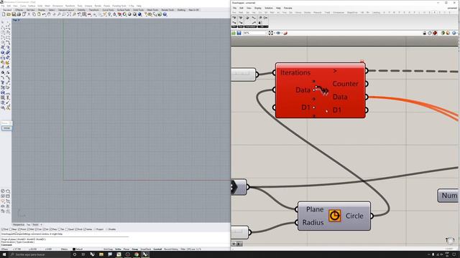Toggle End object snap
Screen dimensions: 460x258
pos(5,229)
